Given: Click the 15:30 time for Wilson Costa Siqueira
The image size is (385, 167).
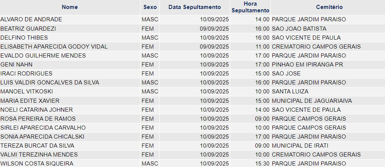Looking at the screenshot, I should pos(262,164).
